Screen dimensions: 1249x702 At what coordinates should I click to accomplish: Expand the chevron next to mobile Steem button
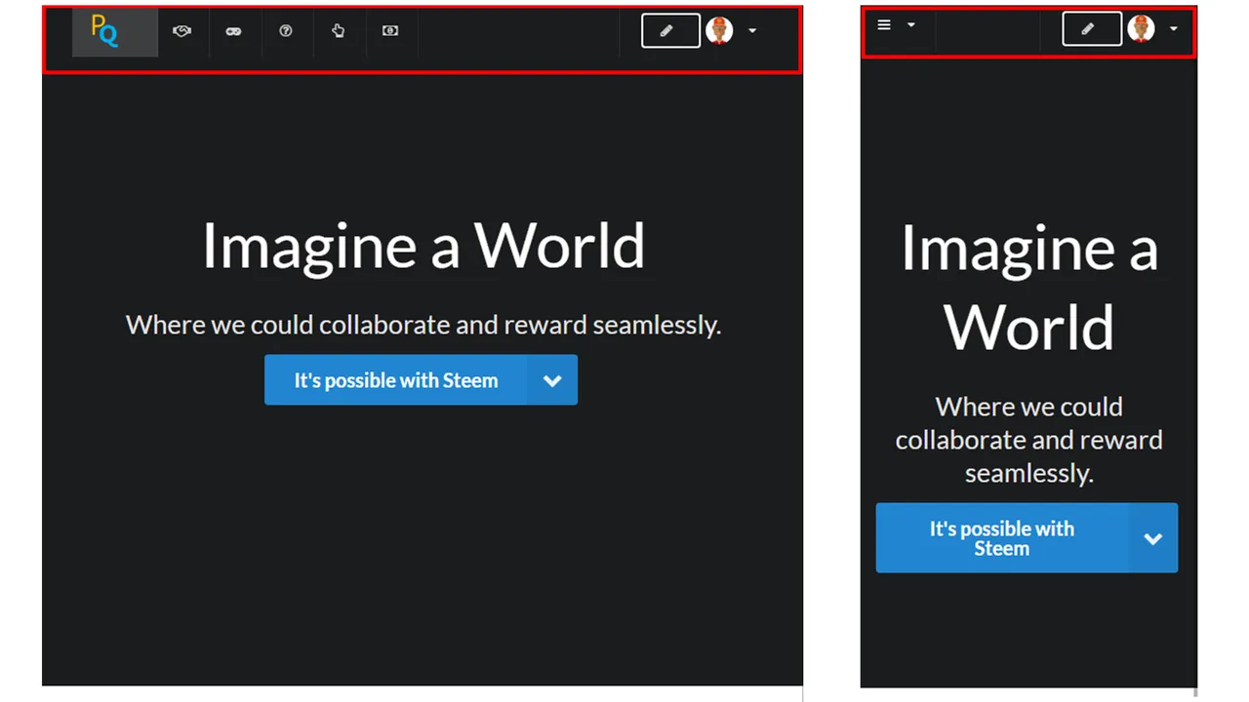pyautogui.click(x=1153, y=538)
